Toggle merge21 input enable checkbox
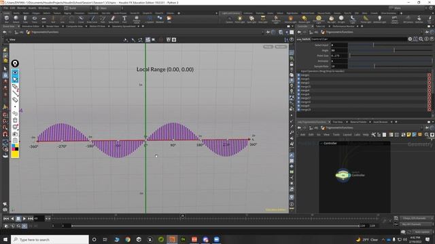Screen dimensions: 435x244 point(299,87)
